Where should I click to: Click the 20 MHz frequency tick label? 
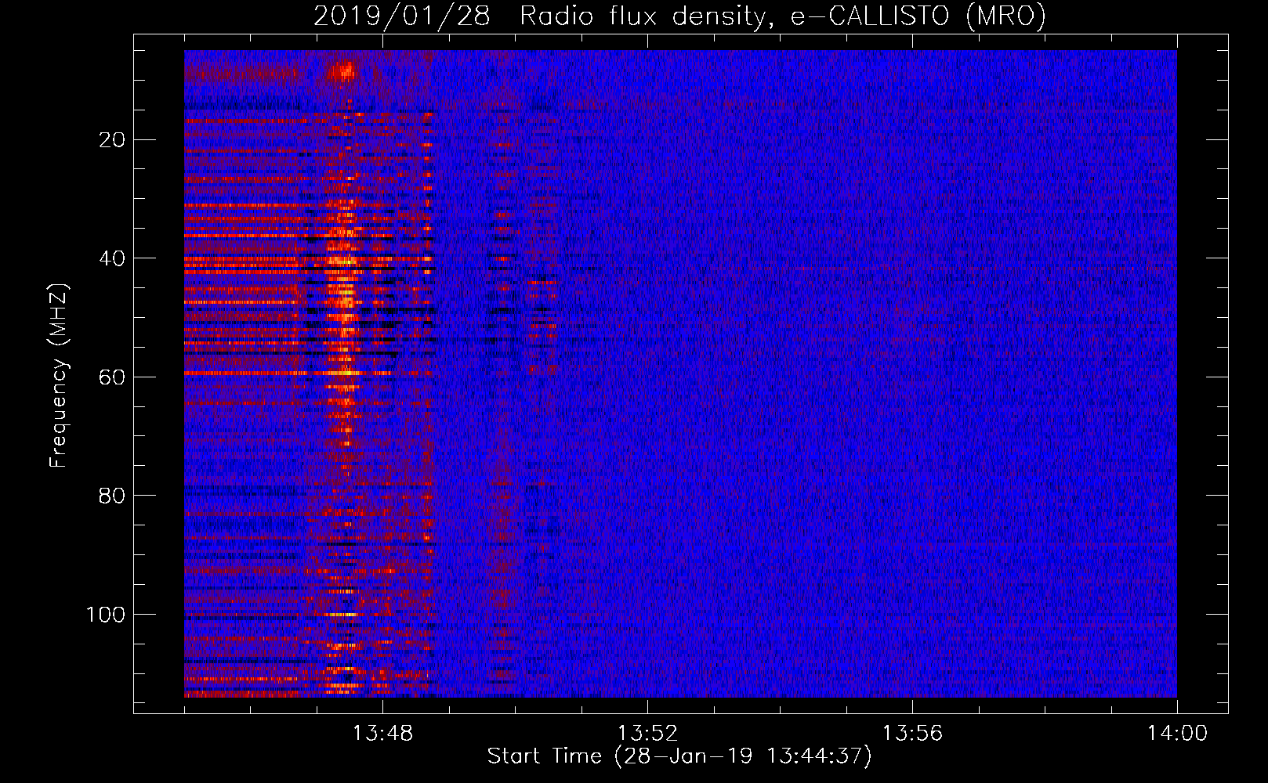[113, 140]
